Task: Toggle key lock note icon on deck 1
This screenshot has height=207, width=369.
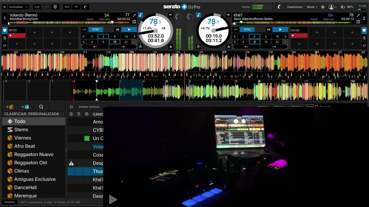Action: 140,15
